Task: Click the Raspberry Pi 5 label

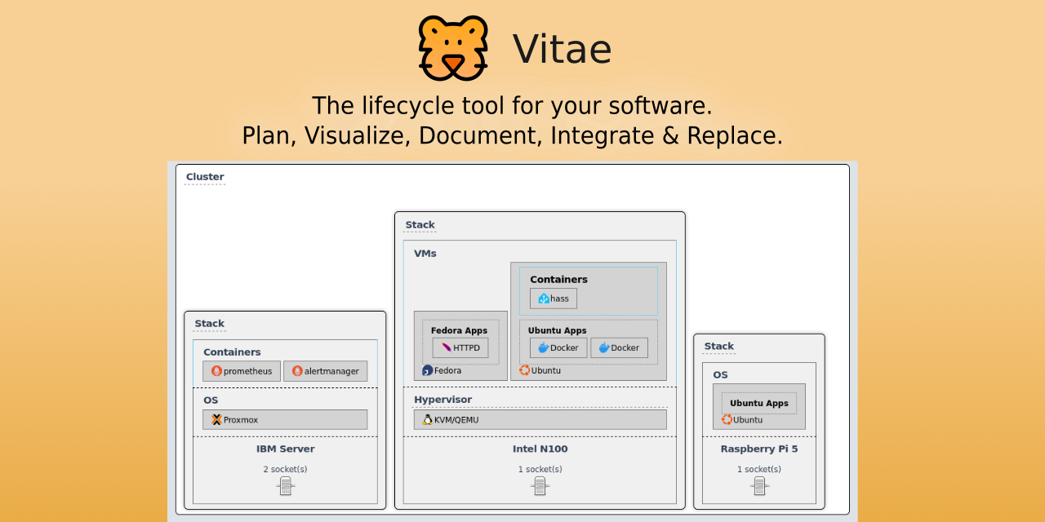Action: pyautogui.click(x=759, y=449)
